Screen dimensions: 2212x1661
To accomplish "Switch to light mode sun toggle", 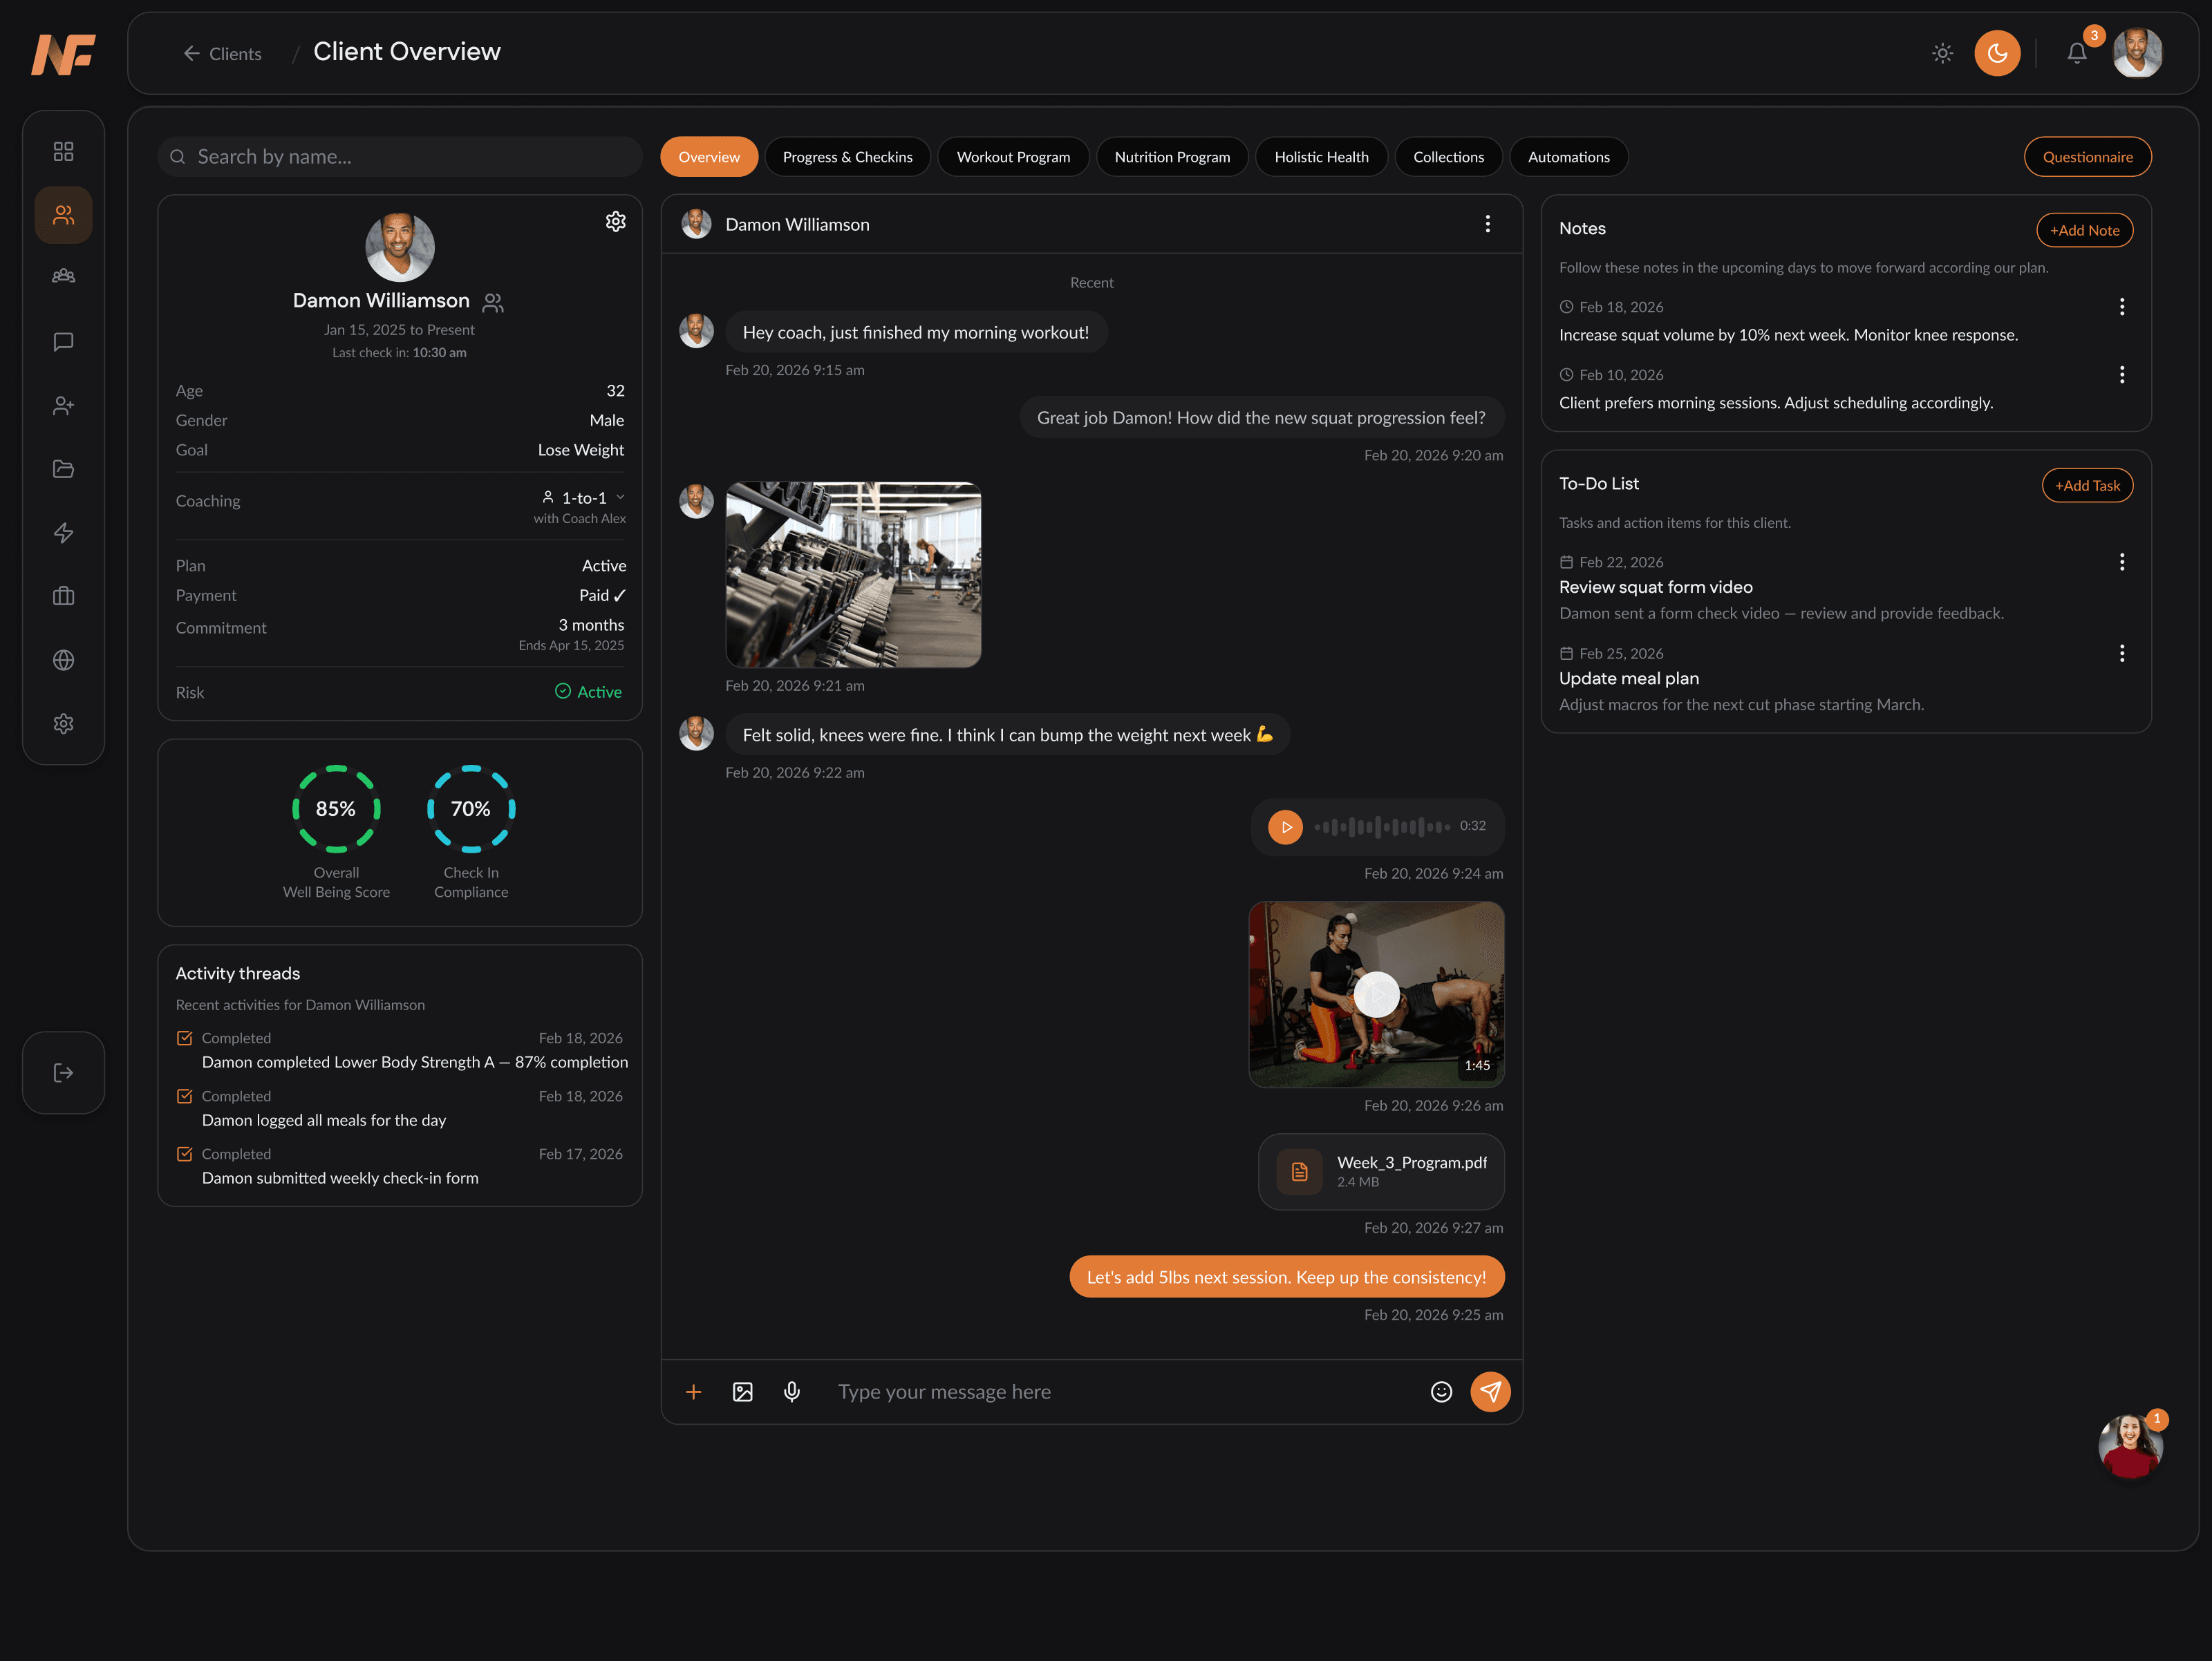I will coord(1942,53).
